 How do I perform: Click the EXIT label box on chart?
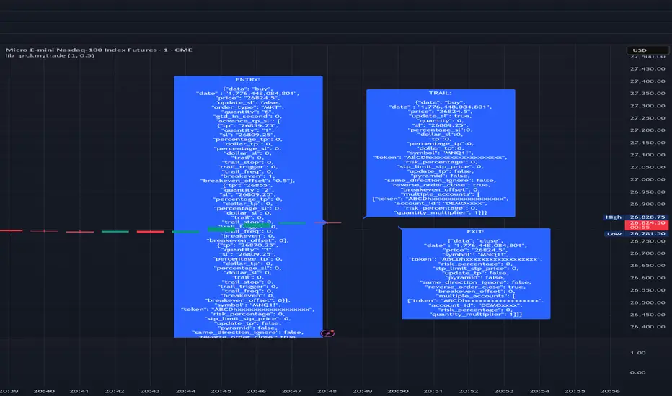(x=476, y=274)
